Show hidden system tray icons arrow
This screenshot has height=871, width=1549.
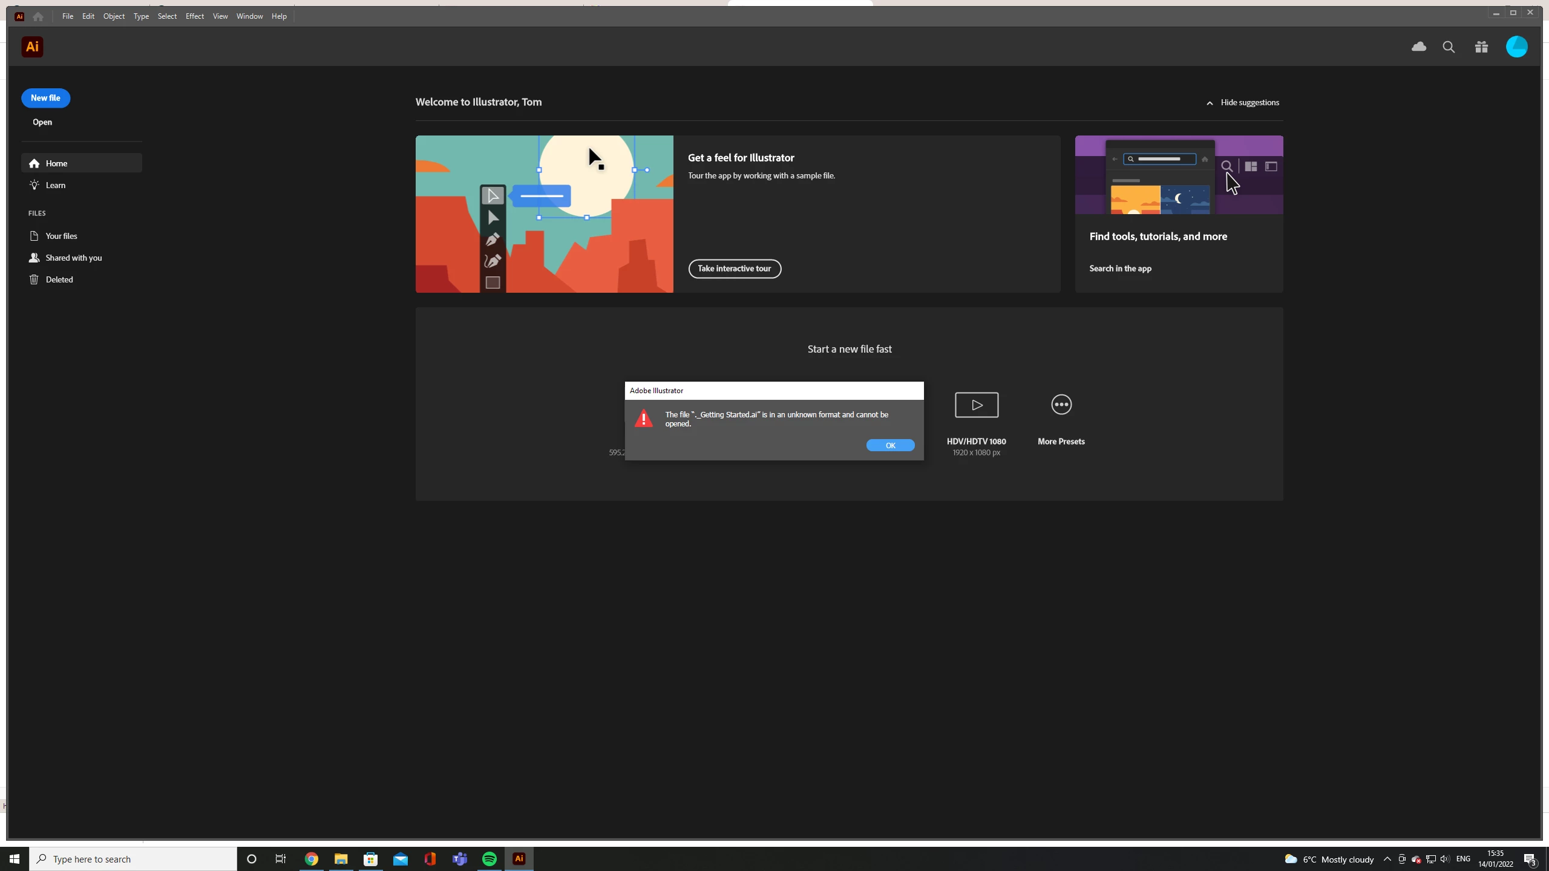pyautogui.click(x=1387, y=859)
